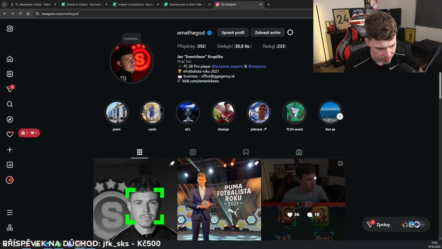Switch to PL Manchester United tab
Screen dimensions: 442x249
pos(33,4)
